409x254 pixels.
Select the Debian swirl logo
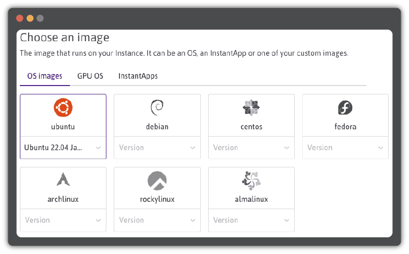(157, 108)
